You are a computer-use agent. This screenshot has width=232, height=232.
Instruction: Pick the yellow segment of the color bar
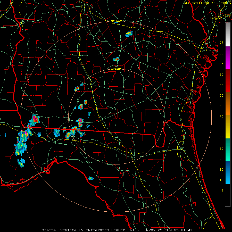228,127
